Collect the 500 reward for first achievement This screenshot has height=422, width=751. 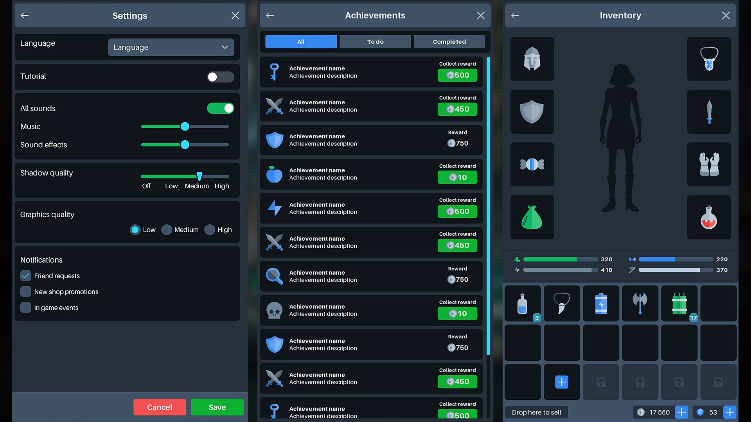457,75
